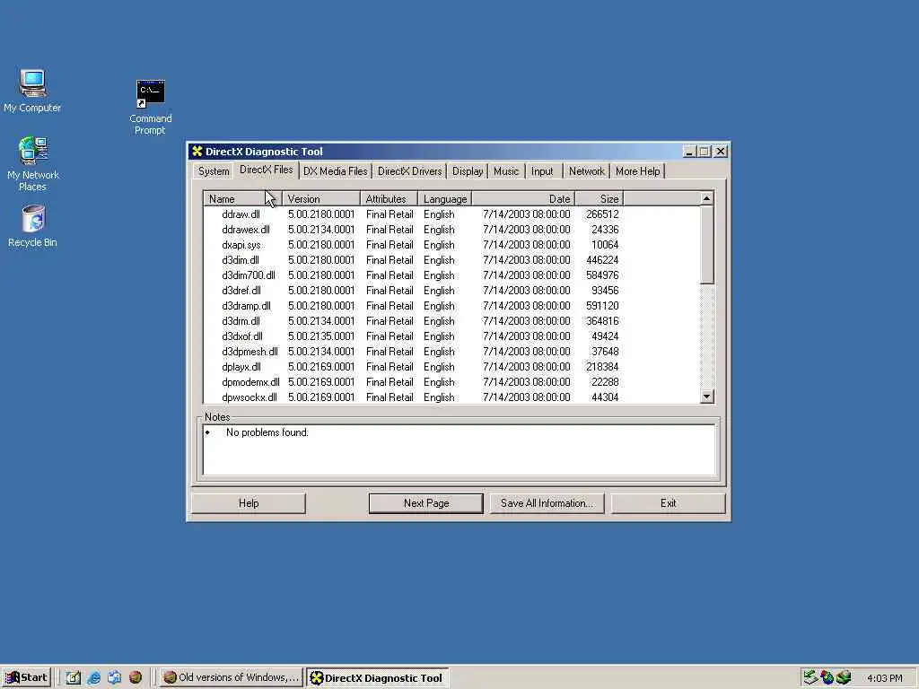
Task: Minimize the DirectX Diagnostic Tool window
Action: (690, 152)
